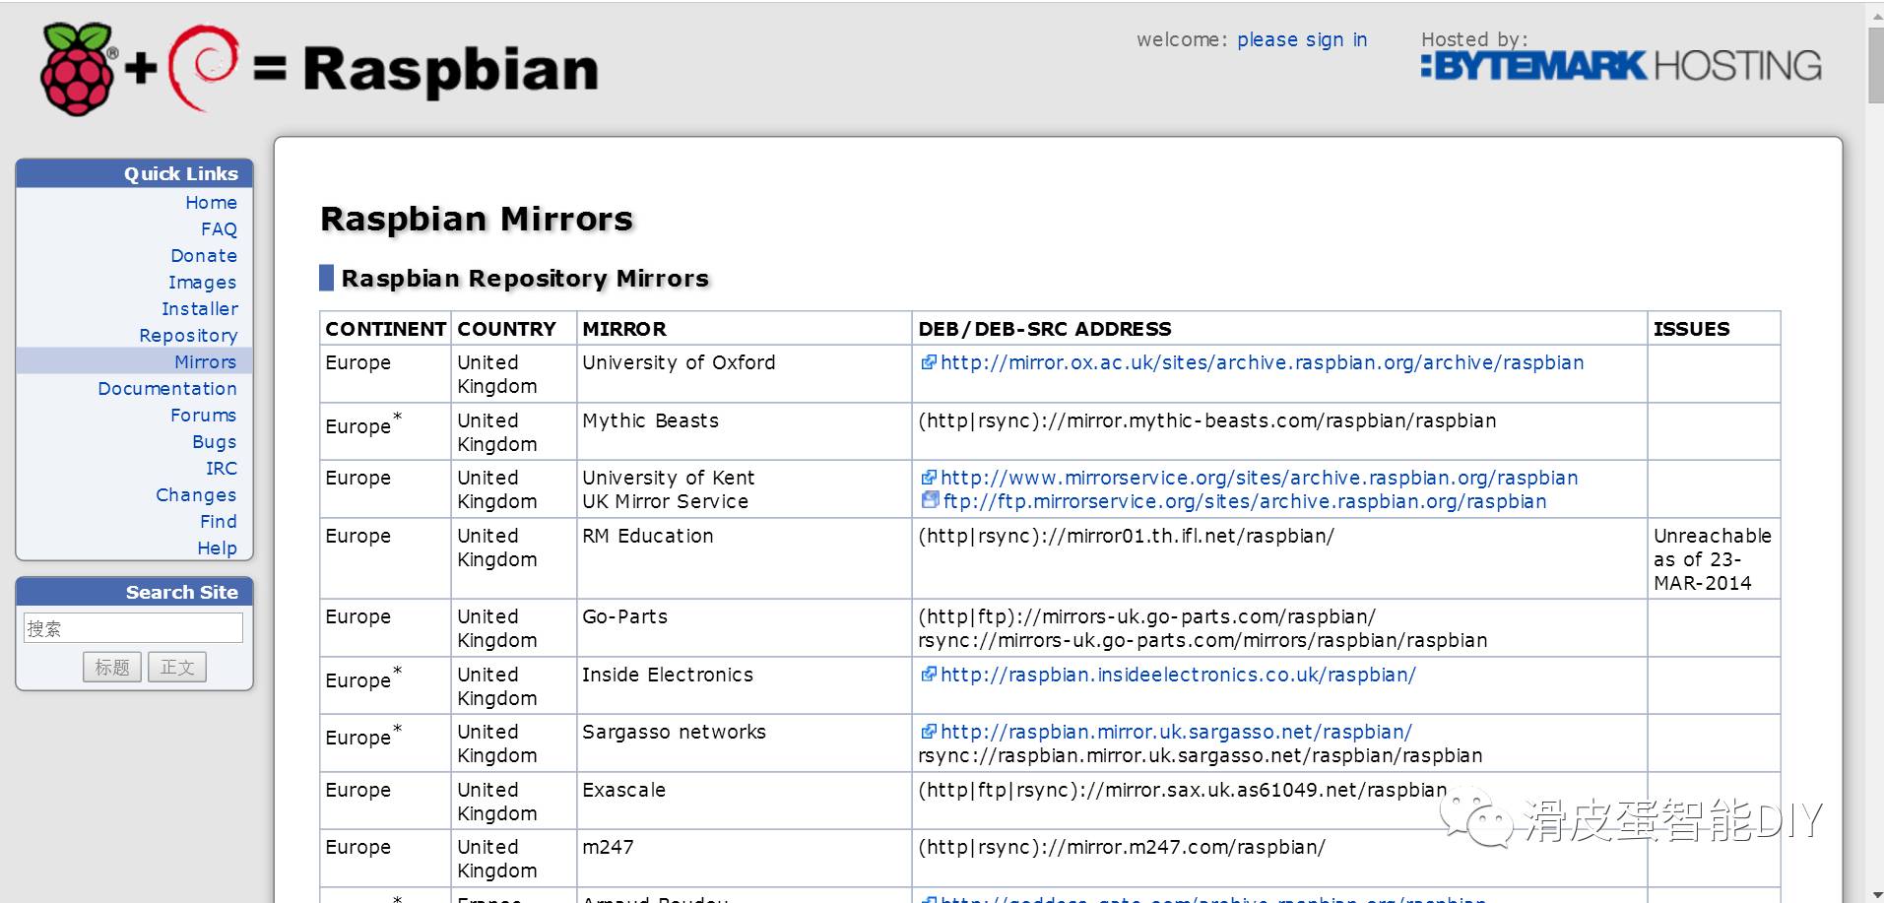Open the Donate quick link
Image resolution: width=1884 pixels, height=903 pixels.
(204, 255)
